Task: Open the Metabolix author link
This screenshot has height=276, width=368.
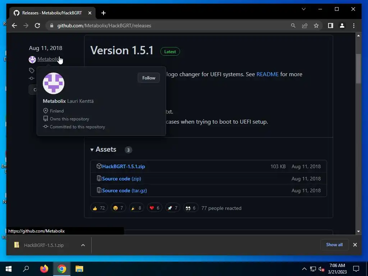Action: 48,59
